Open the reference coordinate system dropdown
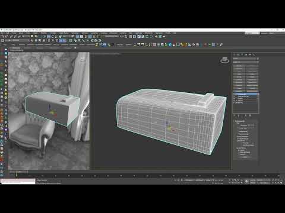 pos(66,37)
